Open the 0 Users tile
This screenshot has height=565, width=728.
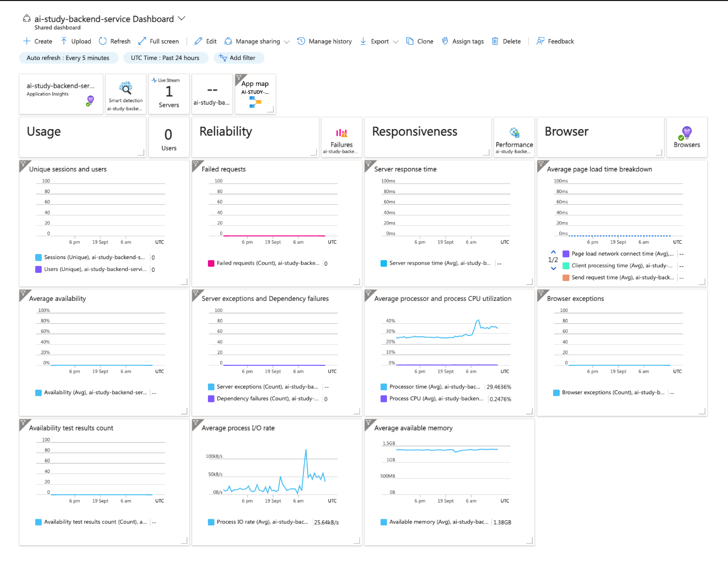tap(169, 137)
